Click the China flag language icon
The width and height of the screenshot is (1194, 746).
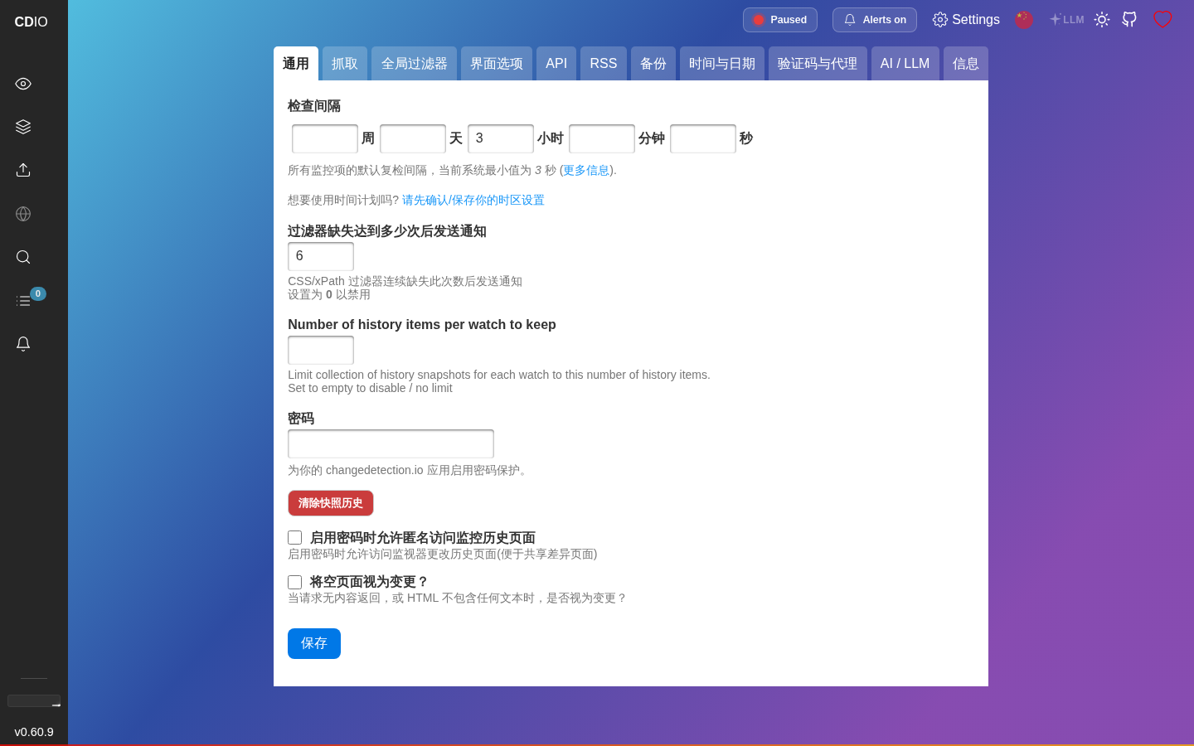1024,19
